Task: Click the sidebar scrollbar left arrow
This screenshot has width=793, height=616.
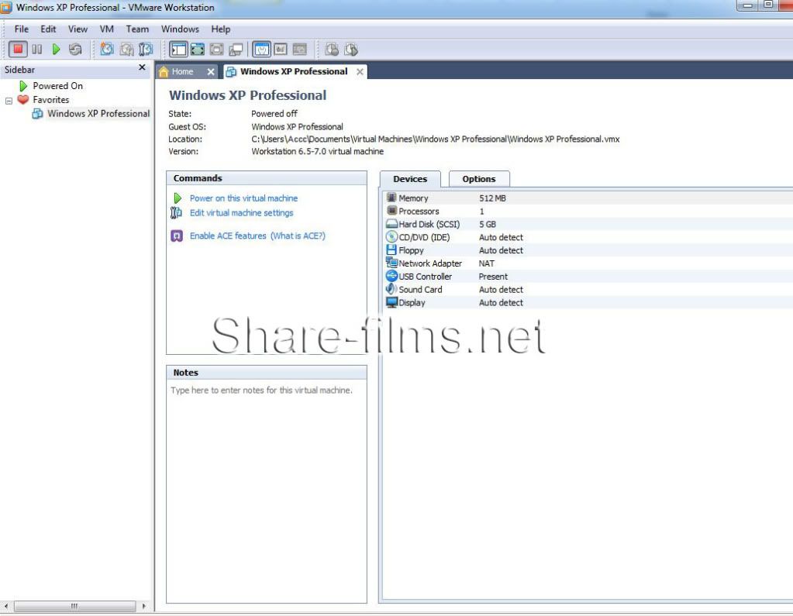Action: 5,606
